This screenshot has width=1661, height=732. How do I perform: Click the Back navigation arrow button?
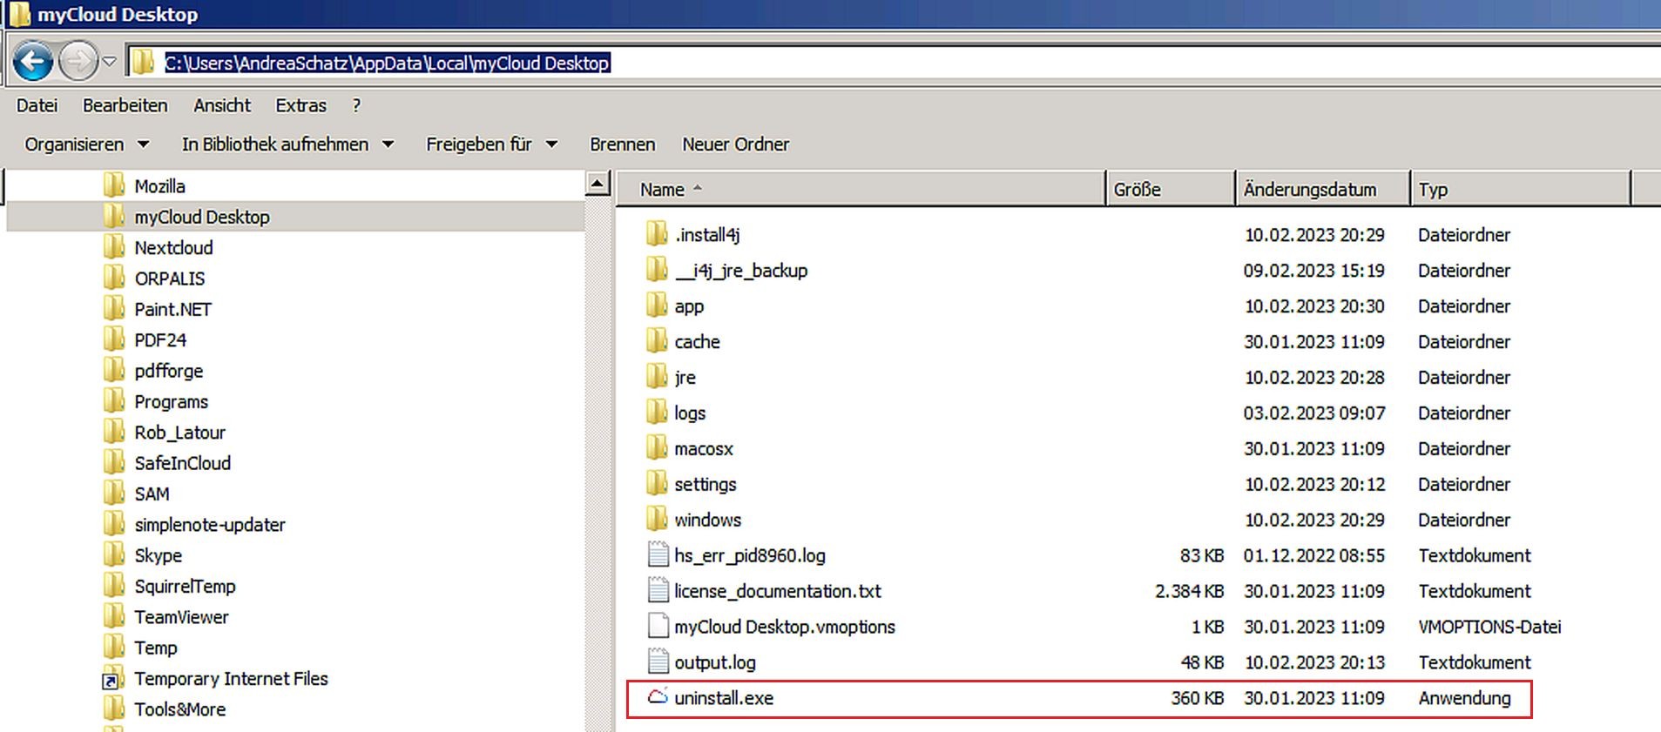pos(33,62)
